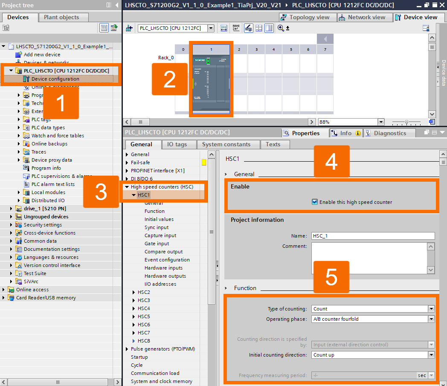Expand PROFINET interface [X1] node
The image size is (447, 386).
tap(127, 171)
